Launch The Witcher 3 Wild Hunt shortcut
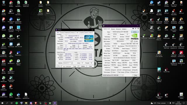The height and width of the screenshot is (105, 187). (x=166, y=45)
